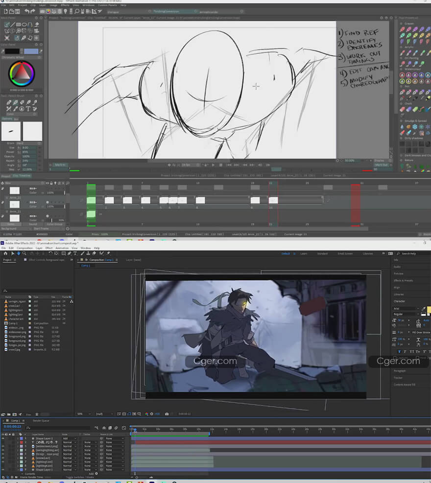The width and height of the screenshot is (431, 483).
Task: Open the color wheel panel icon in TVPaint toolbar
Action: pyautogui.click(x=48, y=11)
